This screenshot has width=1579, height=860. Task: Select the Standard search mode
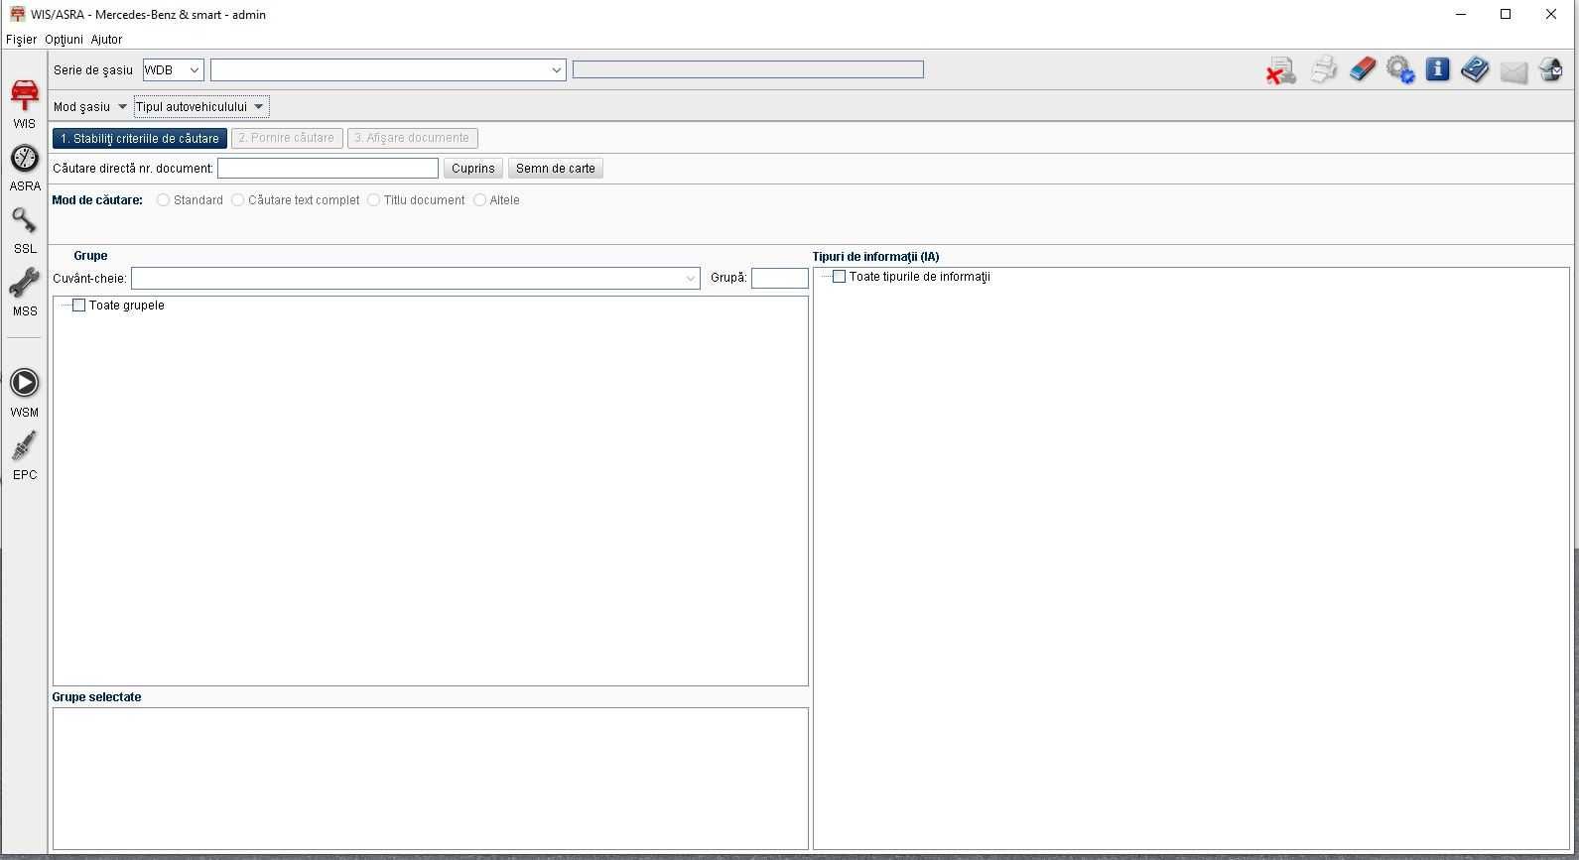163,200
